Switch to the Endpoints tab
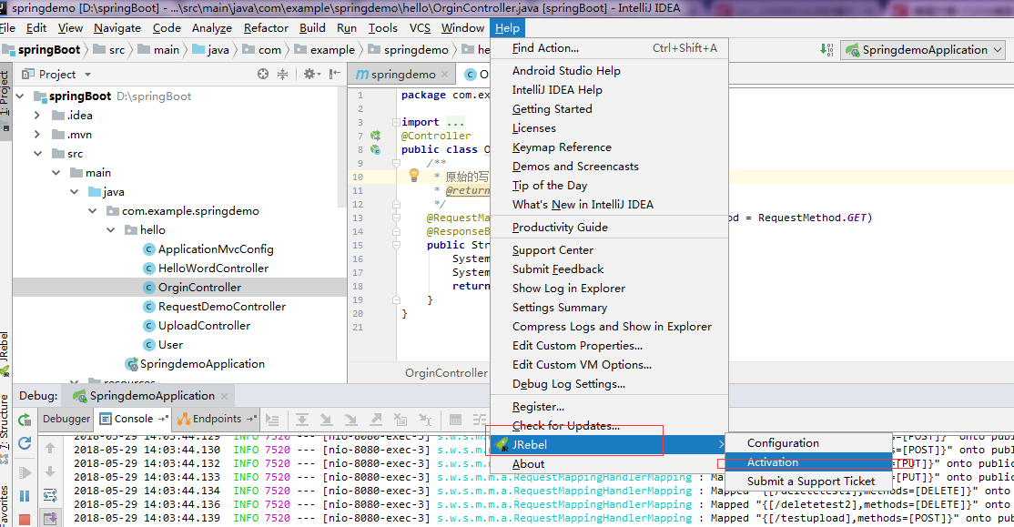 pyautogui.click(x=217, y=419)
